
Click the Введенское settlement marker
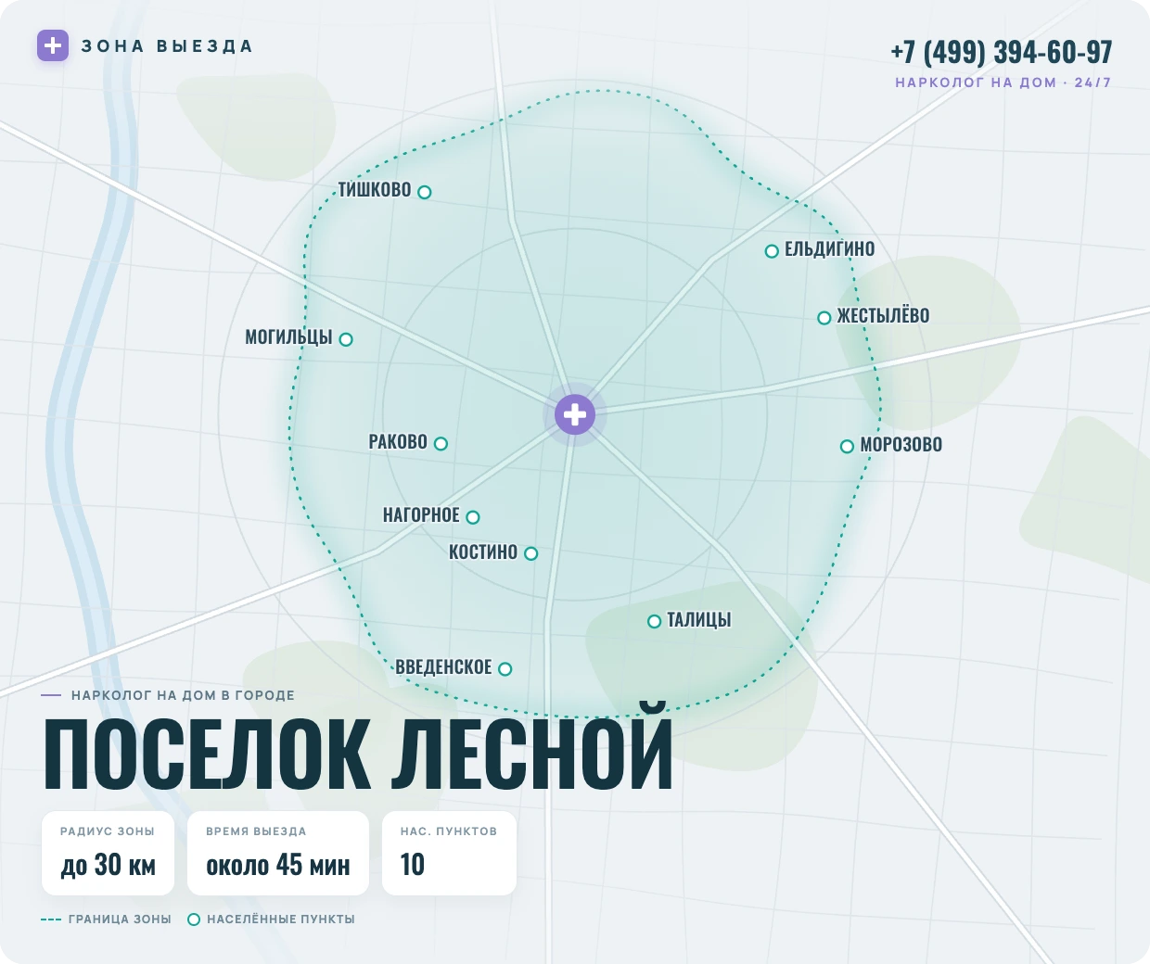pos(505,668)
